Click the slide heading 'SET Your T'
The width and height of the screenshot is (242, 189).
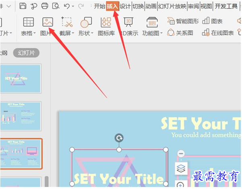point(201,123)
